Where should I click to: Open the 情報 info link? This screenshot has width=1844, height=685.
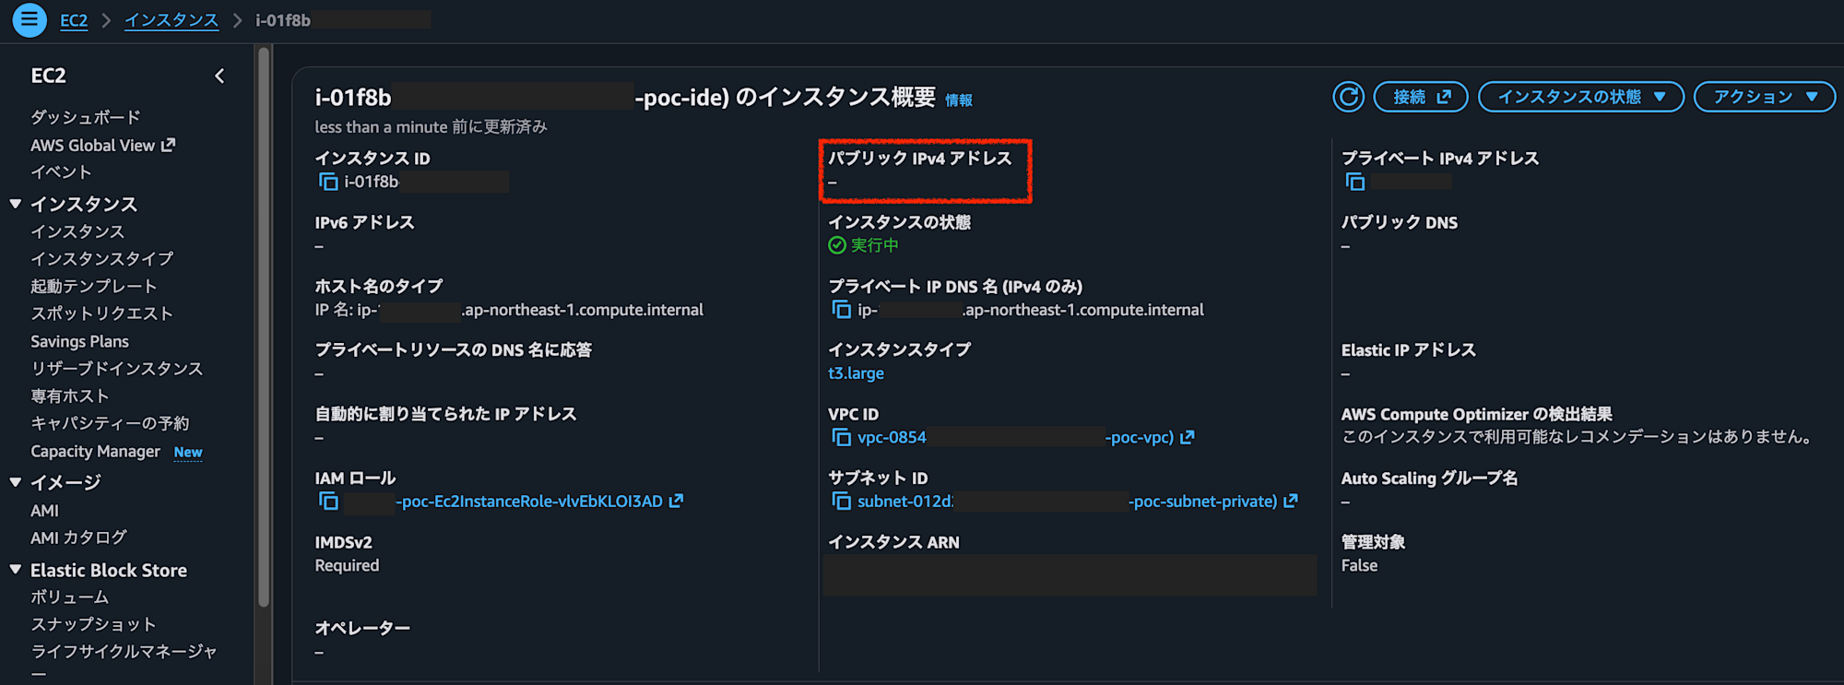click(x=959, y=100)
